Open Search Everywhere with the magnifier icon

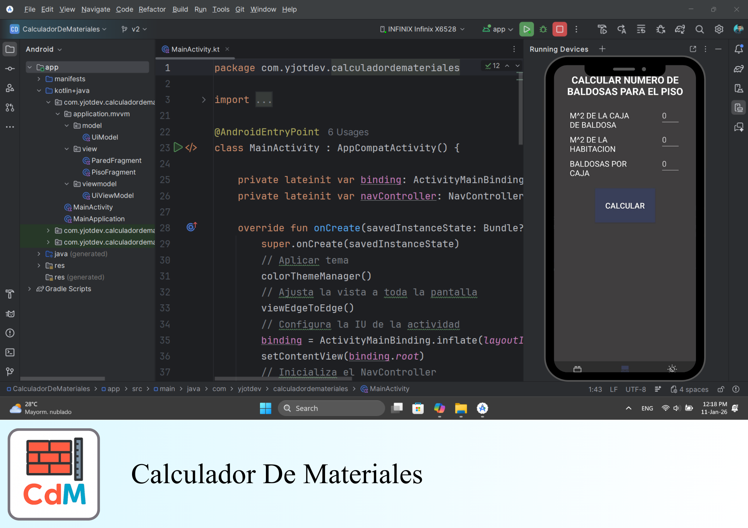tap(699, 29)
